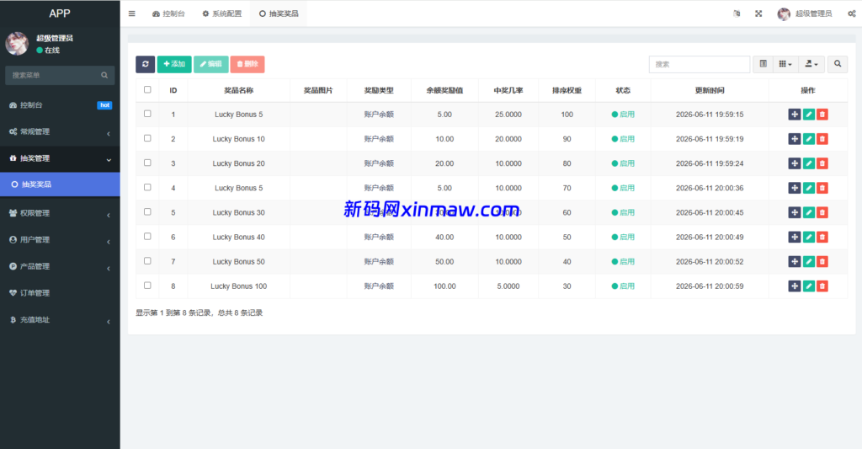Open the settings cogs icon at top right
The height and width of the screenshot is (449, 862).
coord(852,13)
